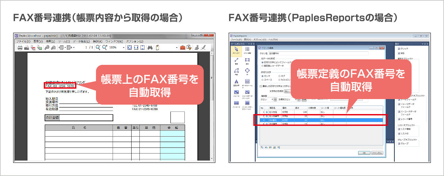The image size is (444, 176).
Task: Select the データフィールド tool
Action: tap(247, 83)
